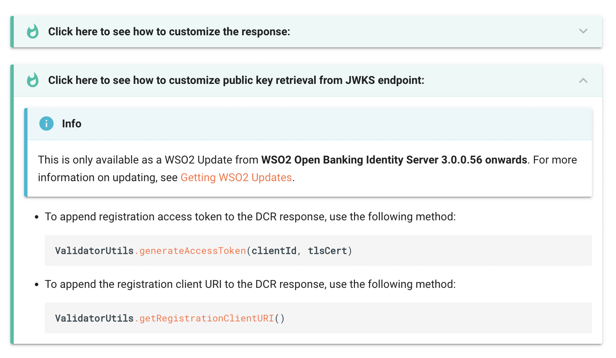Select the flame icon beside 'customize the response'

click(33, 31)
